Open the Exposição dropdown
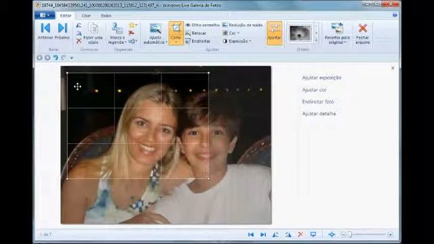Screen dimensions: 434x244 pos(237,41)
